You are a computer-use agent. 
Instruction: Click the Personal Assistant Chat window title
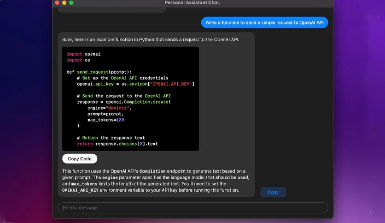point(192,3)
